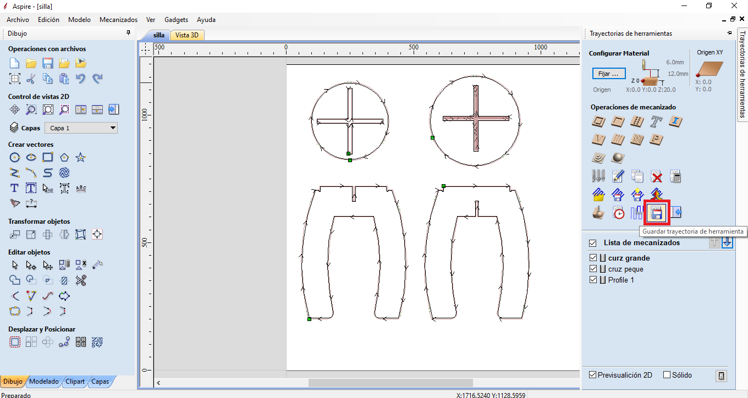Open the drilling toolpath operation
This screenshot has height=398, width=748.
tap(637, 121)
